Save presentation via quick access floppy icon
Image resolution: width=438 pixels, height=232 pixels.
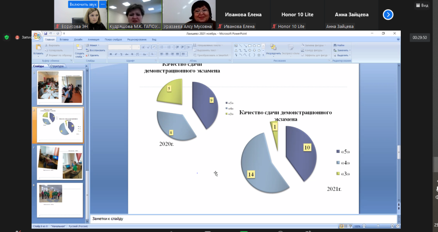45,33
